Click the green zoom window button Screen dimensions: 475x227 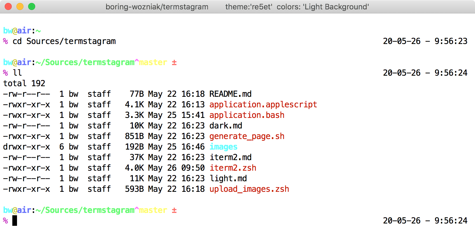coord(32,6)
